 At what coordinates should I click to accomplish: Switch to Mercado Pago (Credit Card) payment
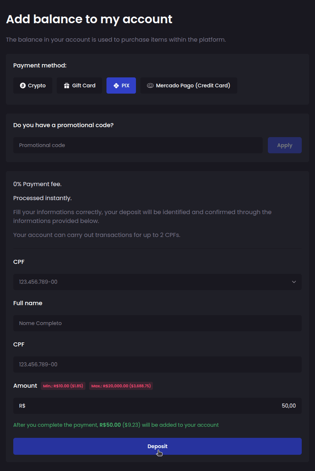coord(189,85)
